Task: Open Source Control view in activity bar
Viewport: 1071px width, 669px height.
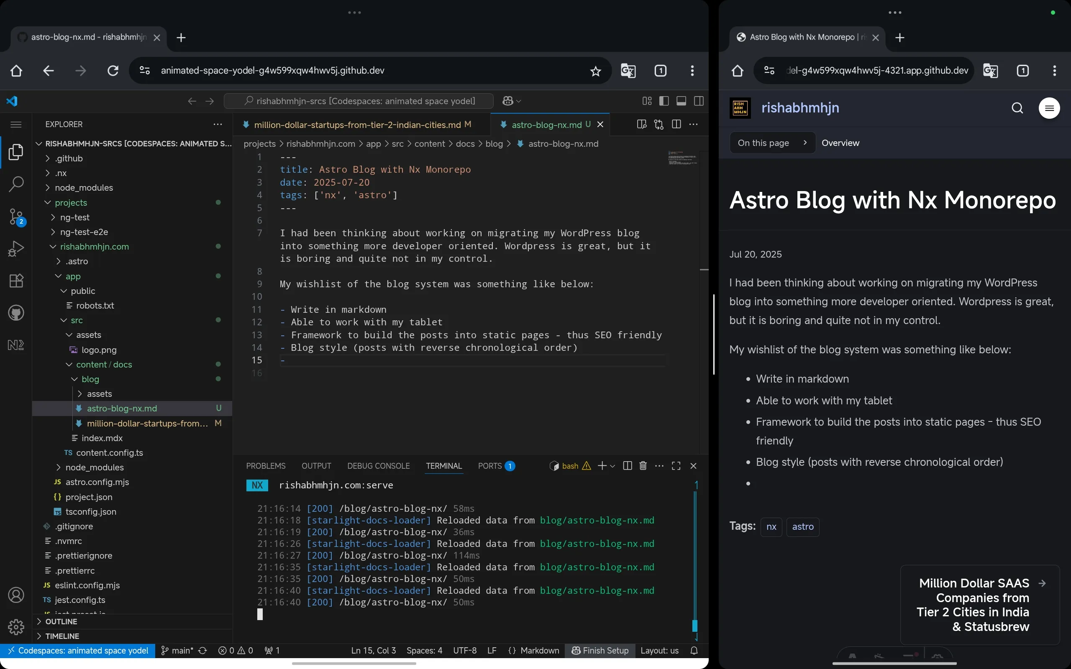Action: (16, 216)
